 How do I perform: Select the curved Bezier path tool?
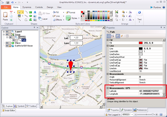tap(26, 16)
